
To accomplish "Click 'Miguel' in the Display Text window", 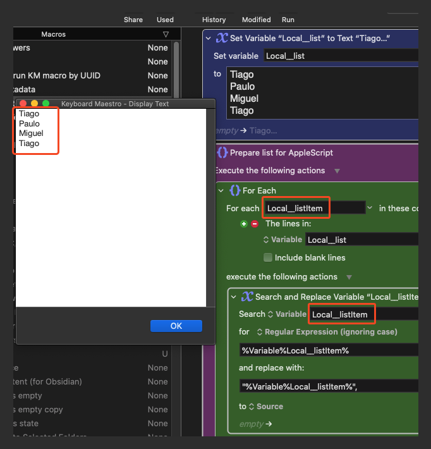I will (x=31, y=133).
